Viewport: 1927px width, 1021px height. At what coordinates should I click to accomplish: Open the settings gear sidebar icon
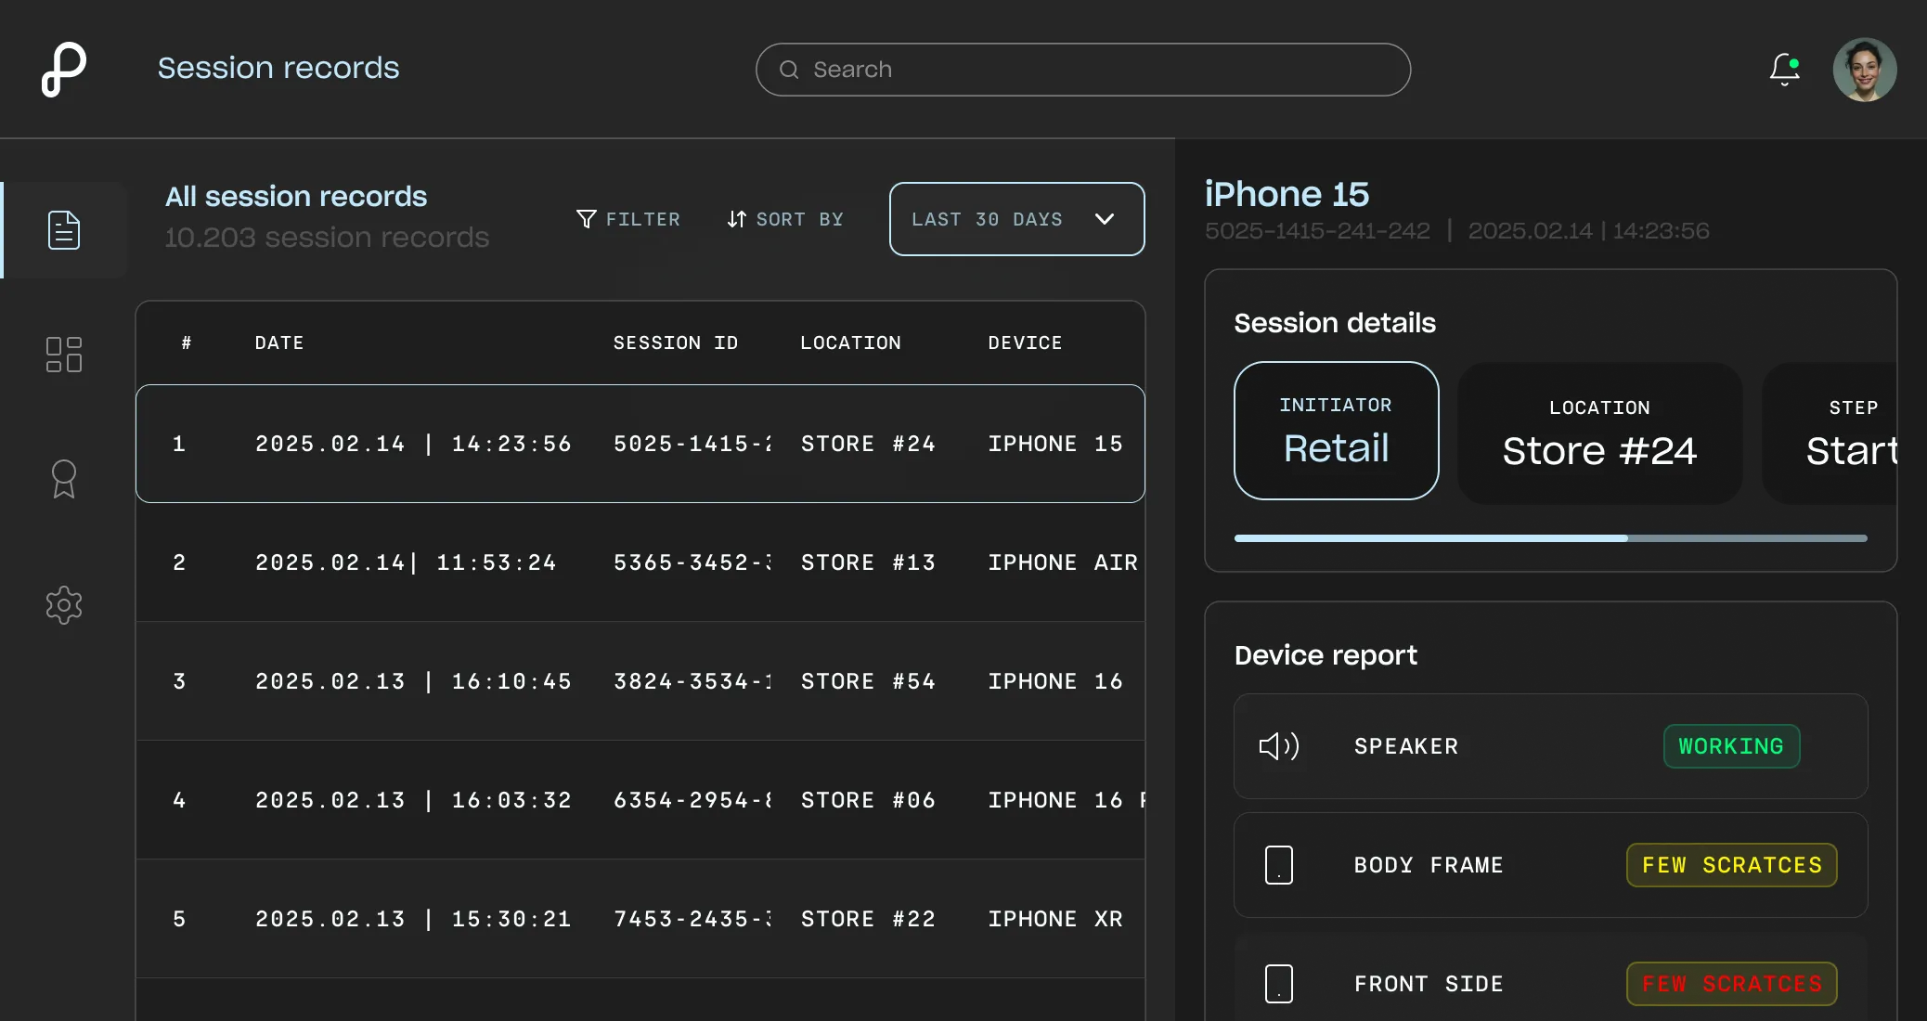(64, 605)
